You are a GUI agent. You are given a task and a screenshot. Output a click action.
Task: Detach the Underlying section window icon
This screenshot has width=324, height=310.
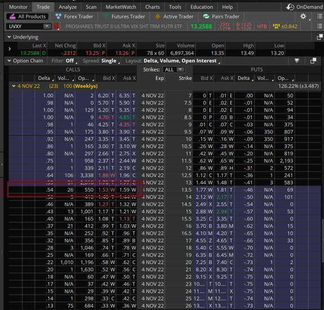(319, 37)
